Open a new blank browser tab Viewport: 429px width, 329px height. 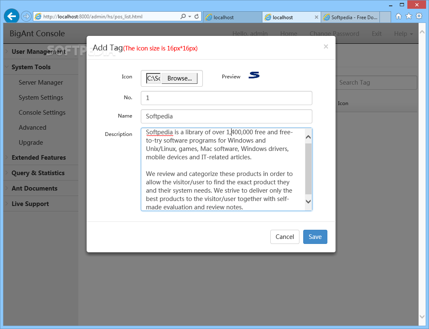[385, 17]
